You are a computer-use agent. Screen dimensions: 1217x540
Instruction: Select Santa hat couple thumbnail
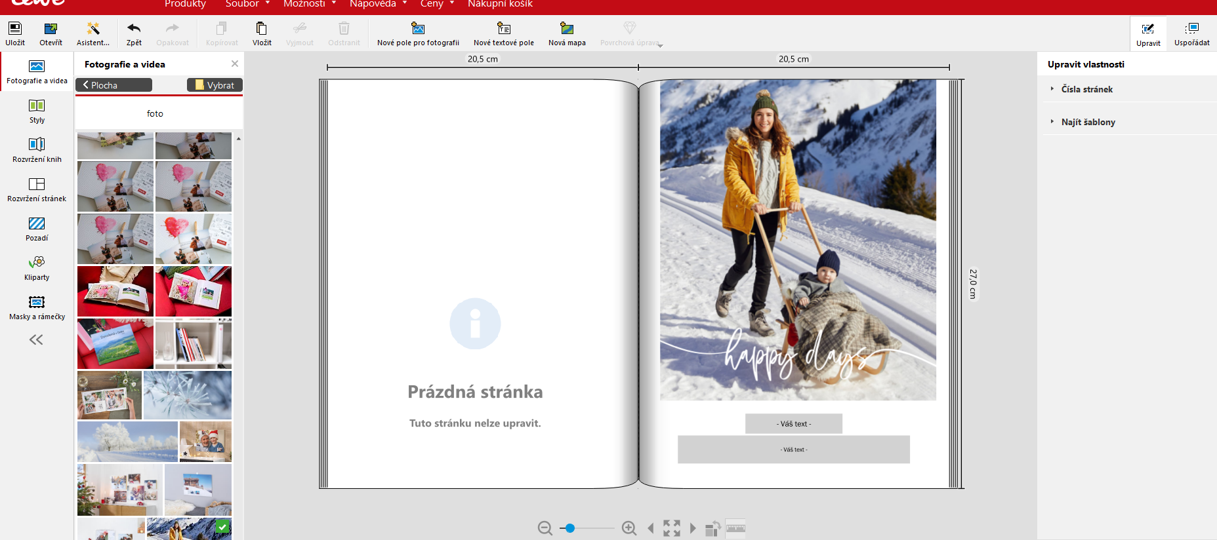point(206,442)
